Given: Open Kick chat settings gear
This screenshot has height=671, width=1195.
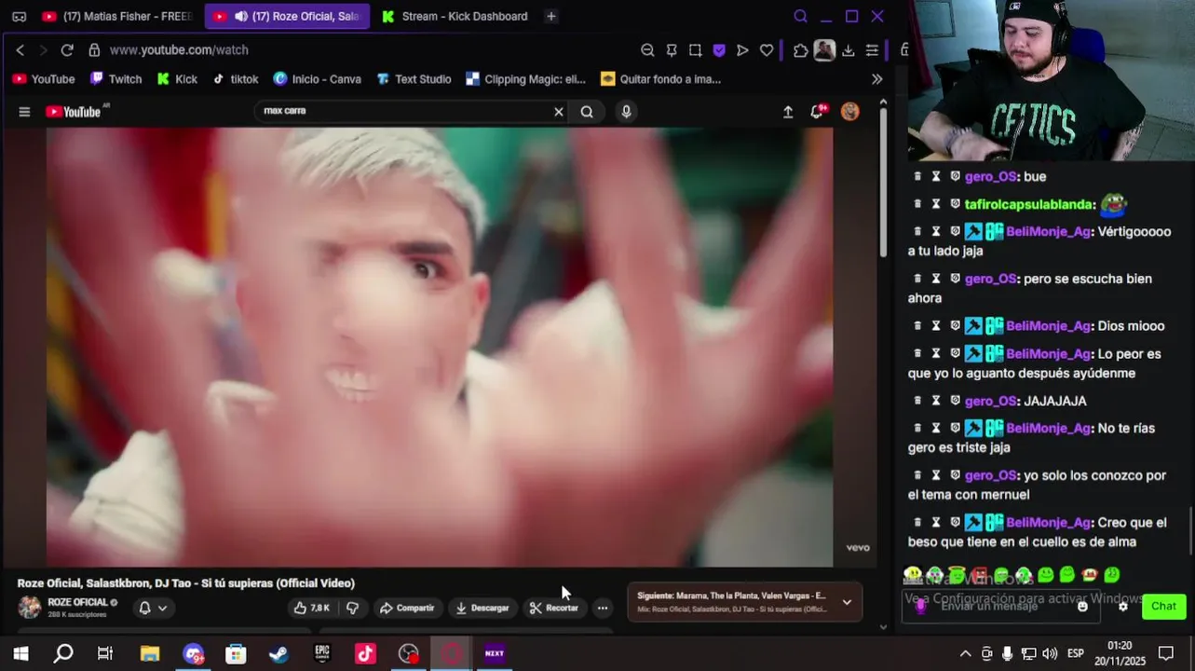Looking at the screenshot, I should click(1123, 606).
